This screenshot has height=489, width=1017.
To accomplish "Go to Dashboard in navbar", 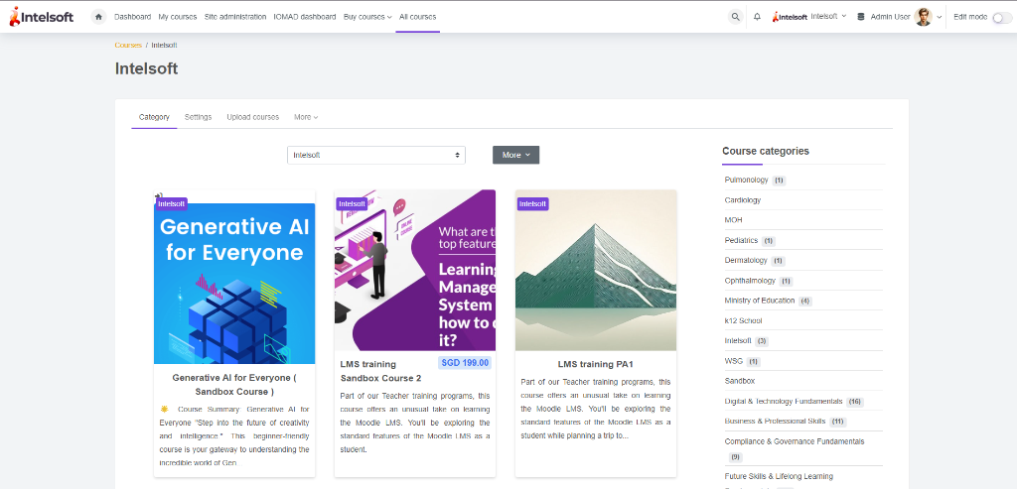I will (x=132, y=17).
